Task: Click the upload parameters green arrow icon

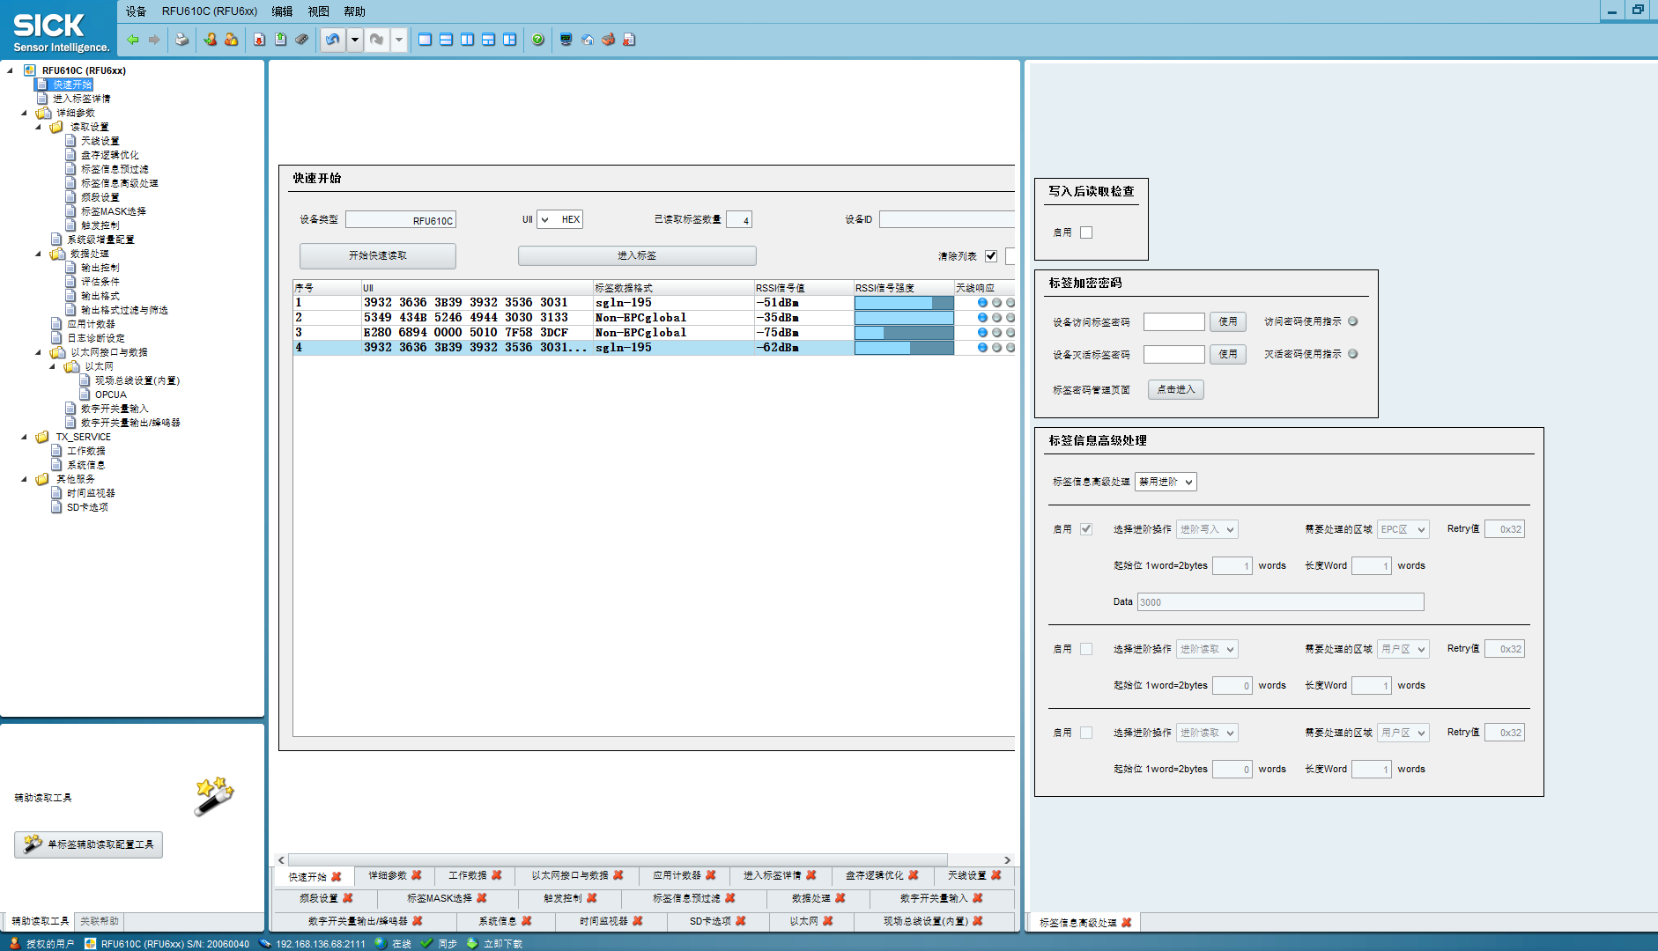Action: click(x=280, y=40)
